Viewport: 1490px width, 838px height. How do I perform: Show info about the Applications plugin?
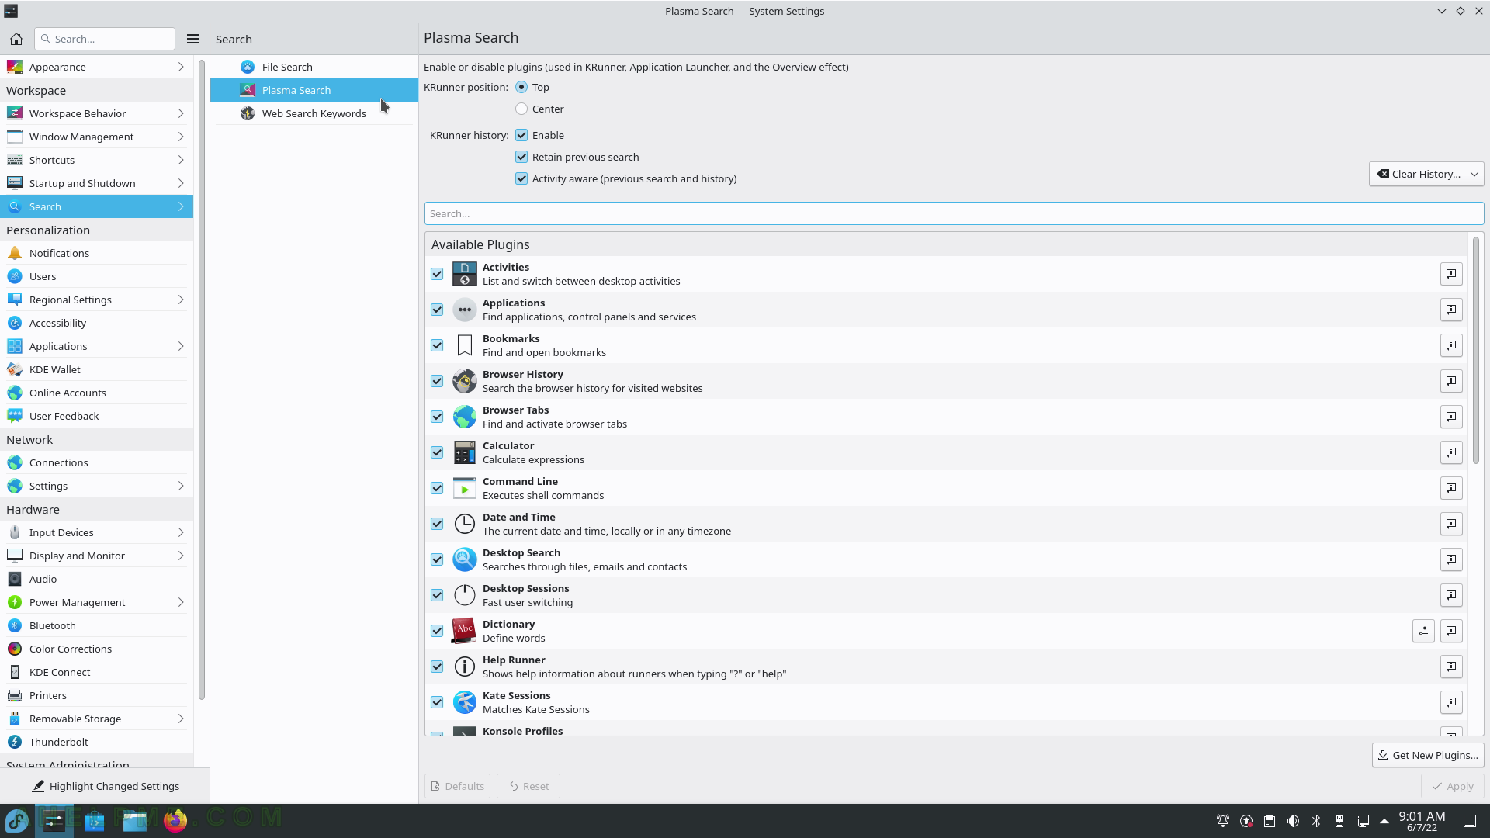click(x=1451, y=310)
